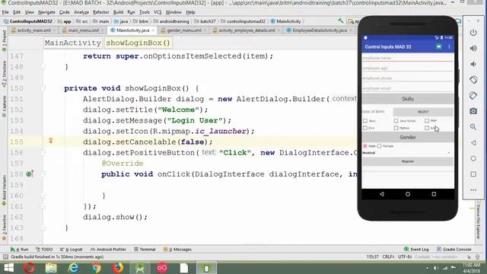Viewport: 487px width, 274px height.
Task: Check the Python skill checkbox
Action: 396,128
